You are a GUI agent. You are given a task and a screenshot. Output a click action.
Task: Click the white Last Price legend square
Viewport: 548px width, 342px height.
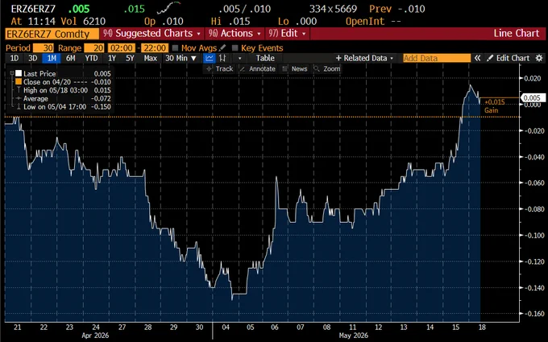click(x=19, y=74)
